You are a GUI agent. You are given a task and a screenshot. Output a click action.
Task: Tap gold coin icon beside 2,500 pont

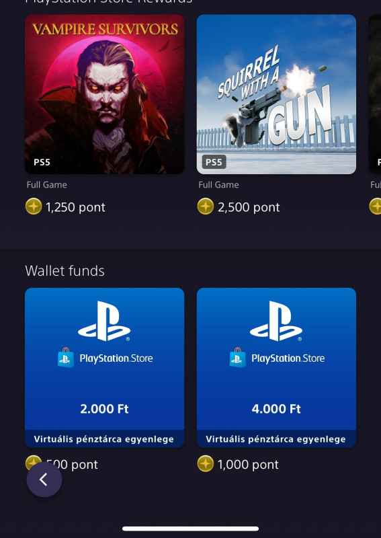206,206
